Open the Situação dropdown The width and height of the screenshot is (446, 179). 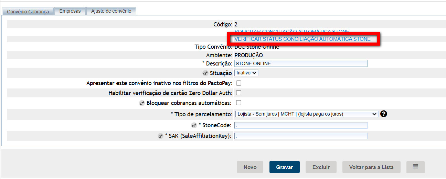pos(246,73)
